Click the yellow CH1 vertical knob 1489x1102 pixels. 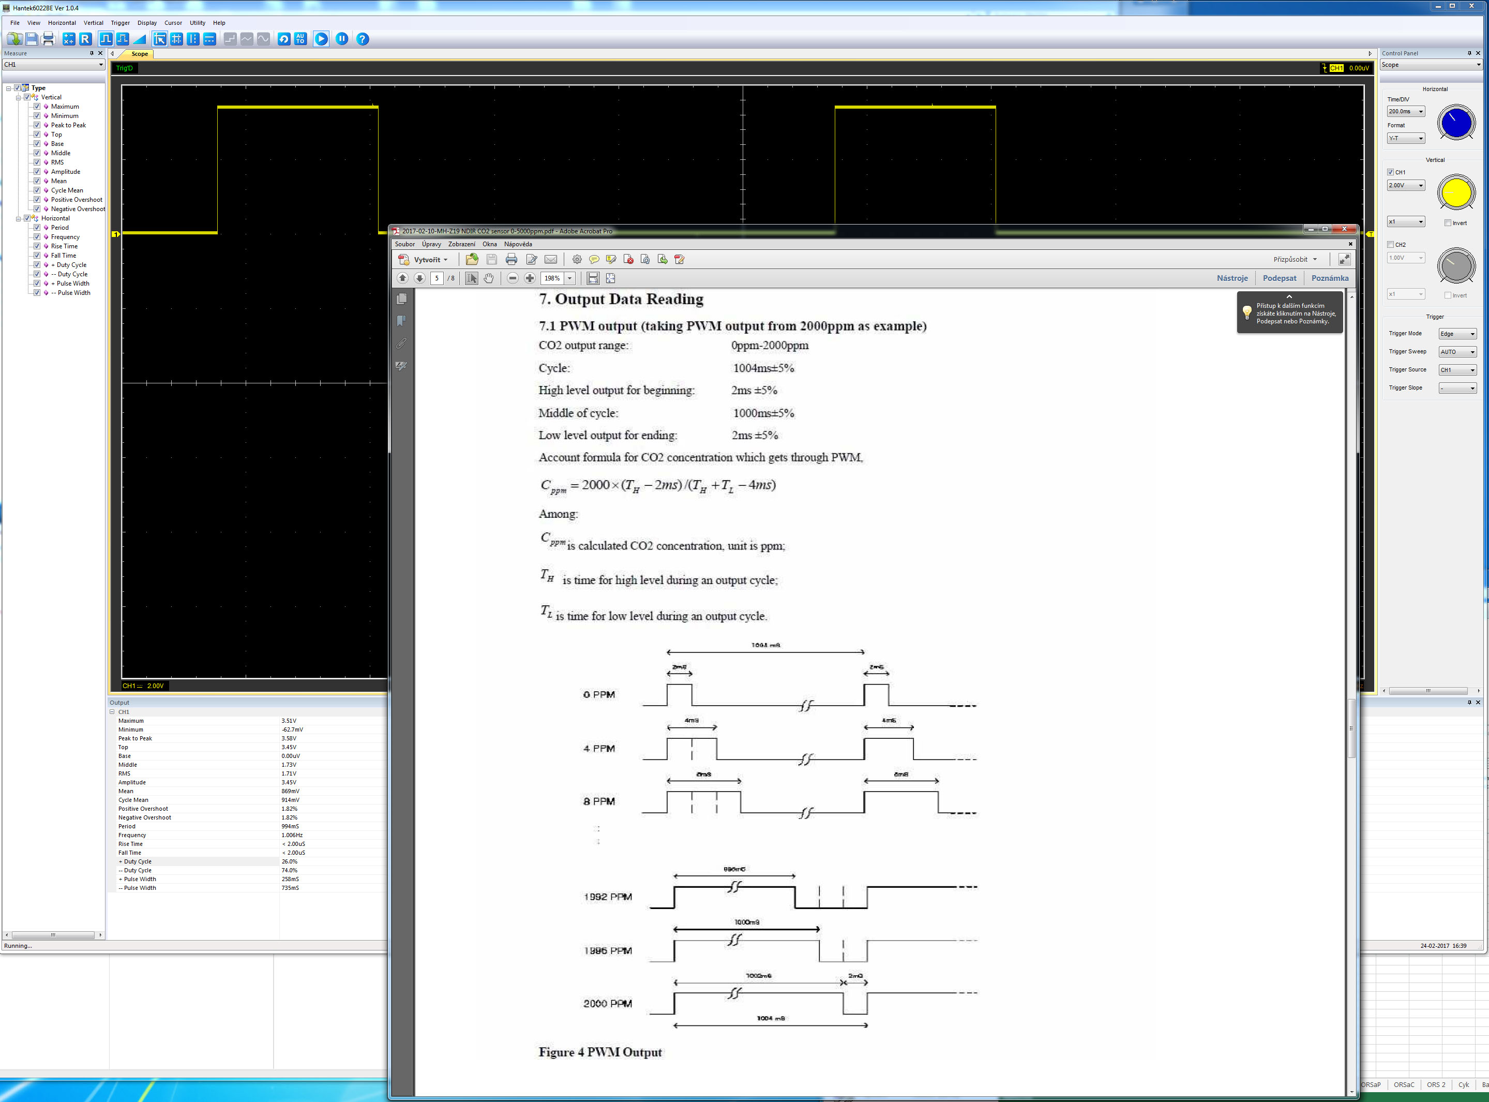(1456, 193)
